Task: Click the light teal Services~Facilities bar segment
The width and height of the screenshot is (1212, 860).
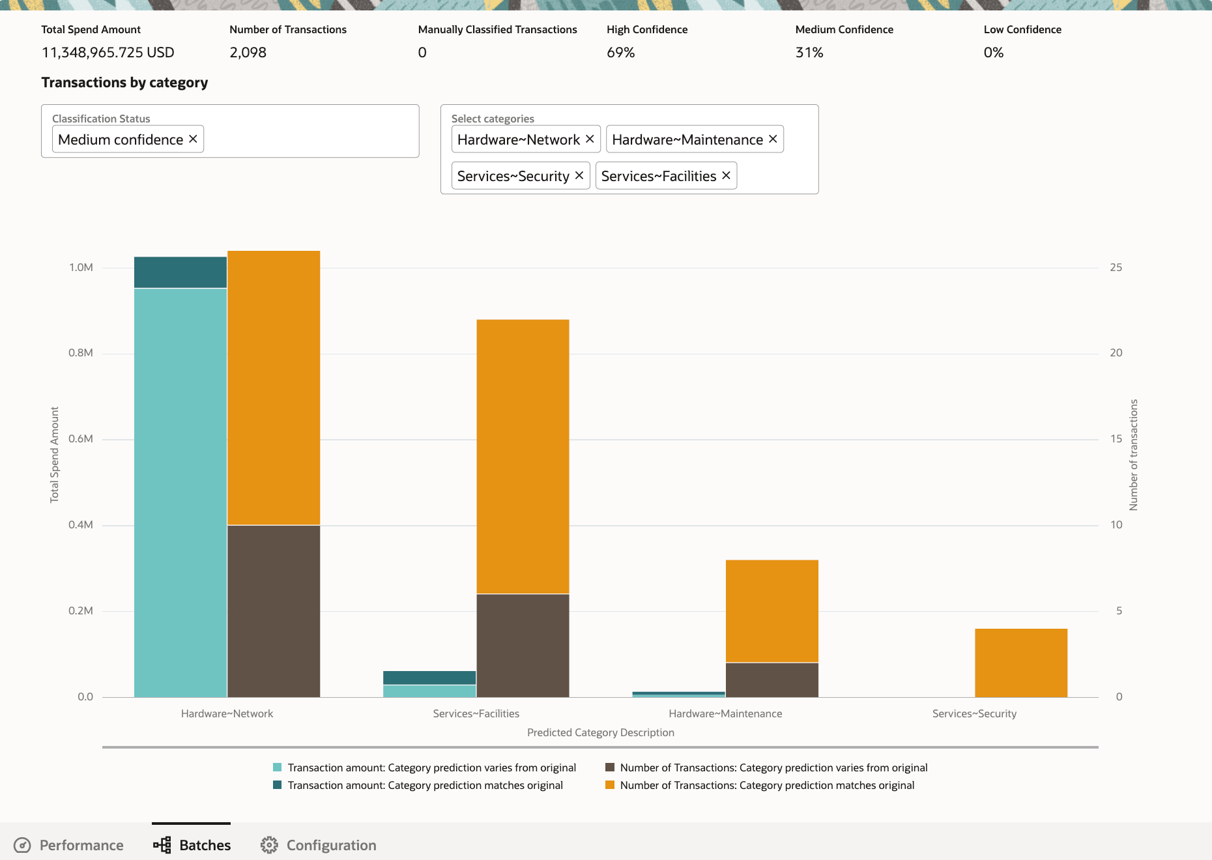Action: [429, 691]
